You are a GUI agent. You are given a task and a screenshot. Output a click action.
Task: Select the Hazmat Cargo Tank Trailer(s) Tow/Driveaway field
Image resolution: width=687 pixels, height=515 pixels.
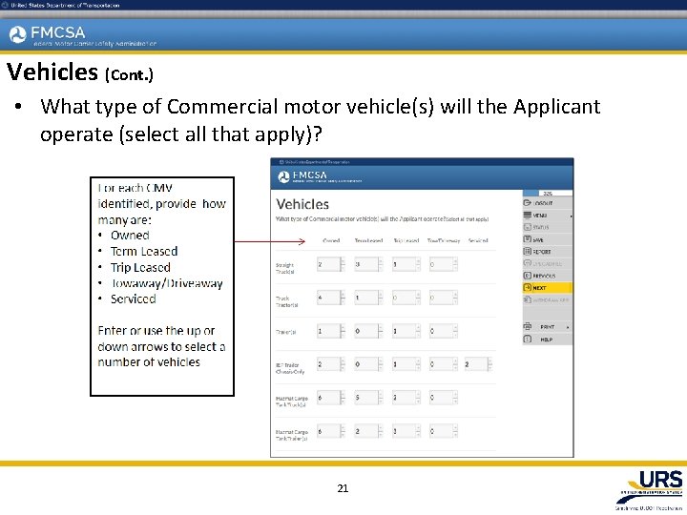click(x=444, y=431)
